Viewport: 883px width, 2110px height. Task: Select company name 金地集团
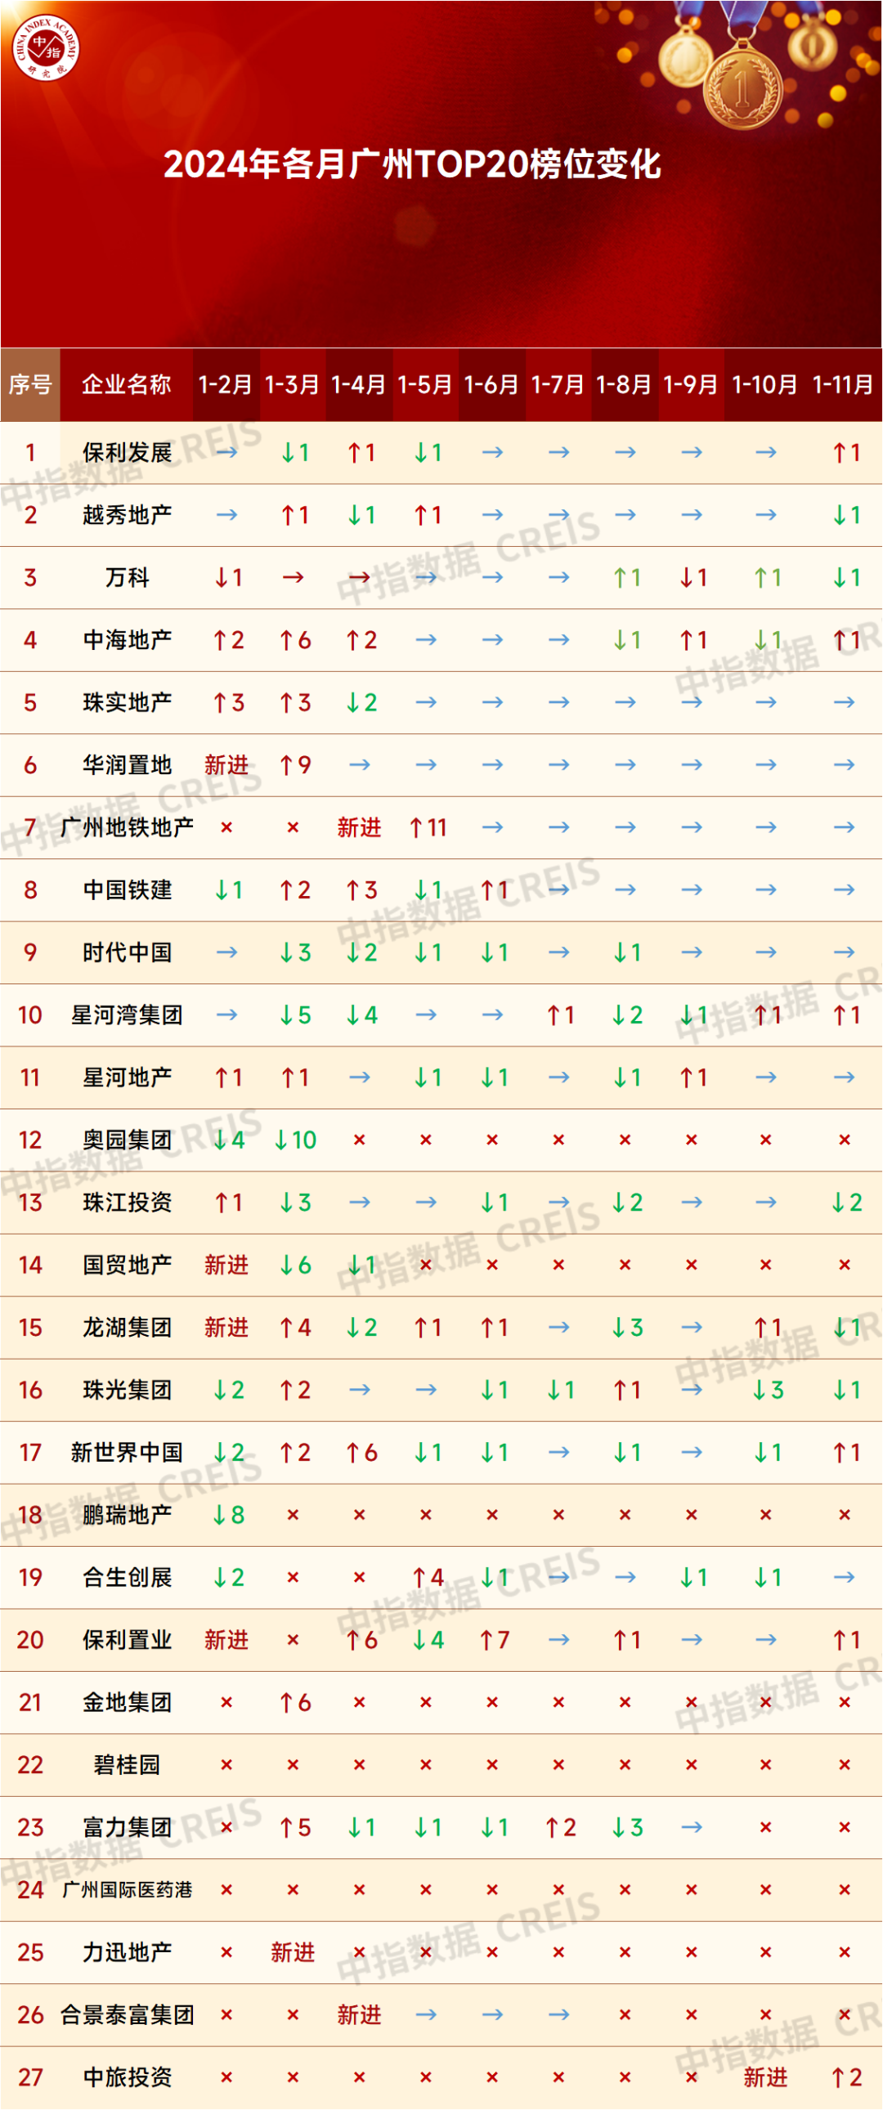[127, 1703]
